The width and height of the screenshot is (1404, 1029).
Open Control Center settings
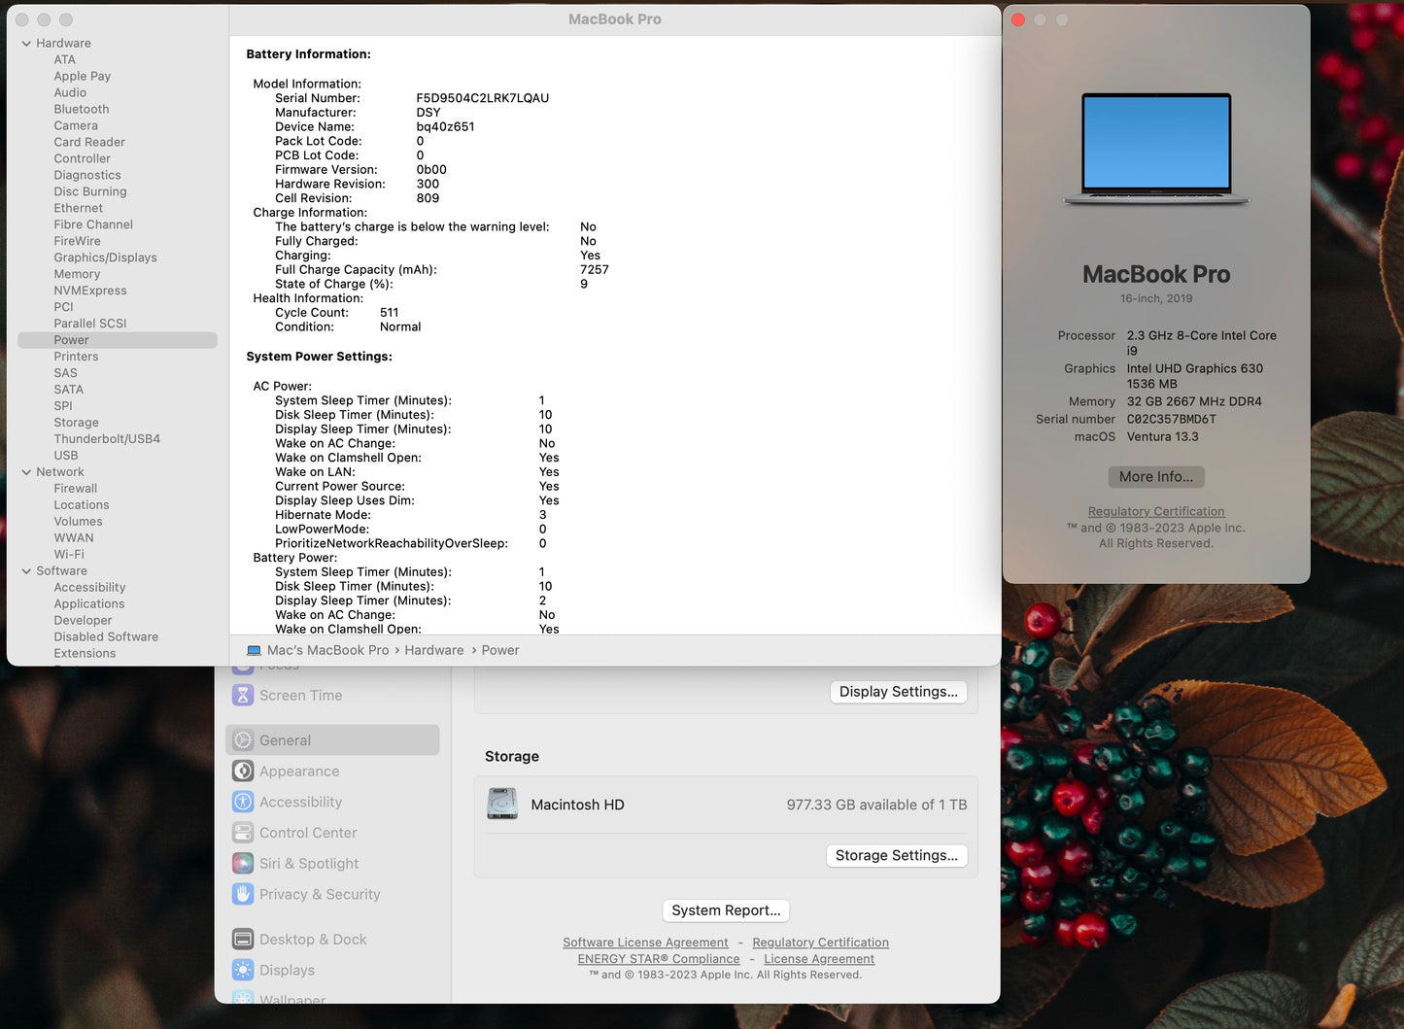243,833
